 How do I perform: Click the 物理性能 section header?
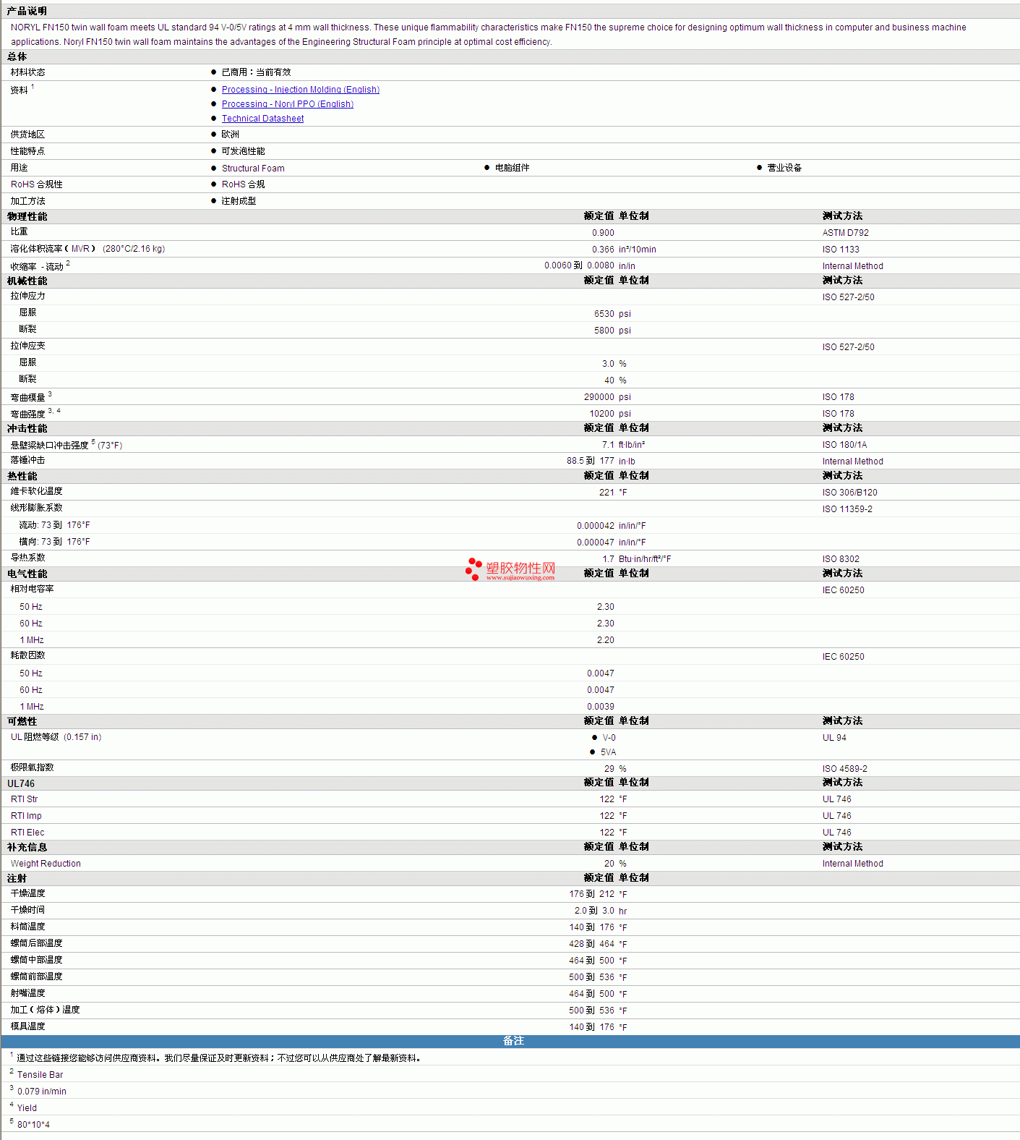[x=27, y=216]
